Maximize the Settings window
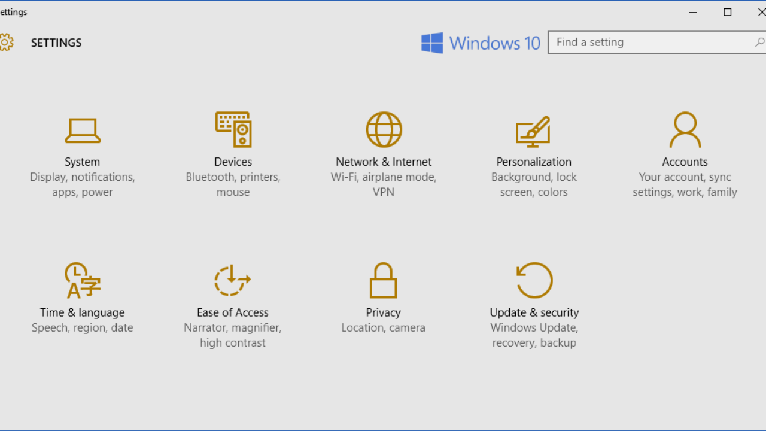 [728, 12]
